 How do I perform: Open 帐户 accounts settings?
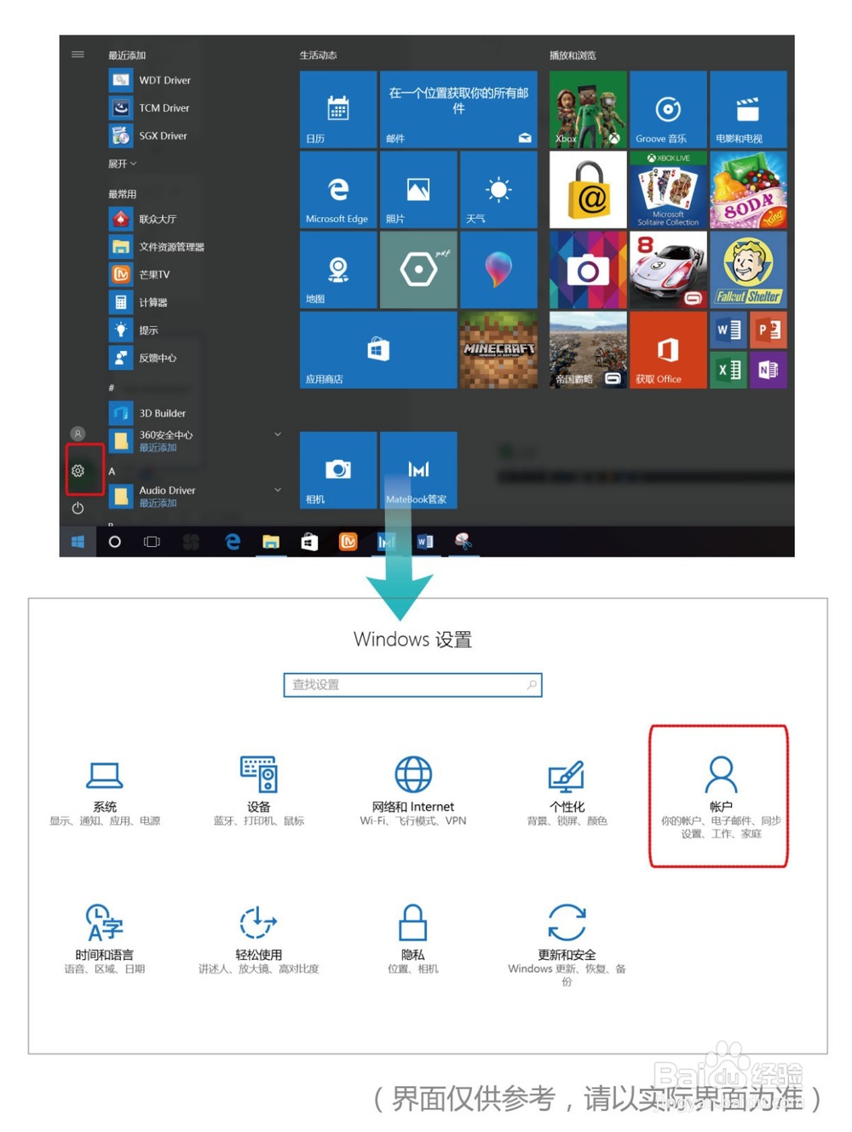[720, 796]
